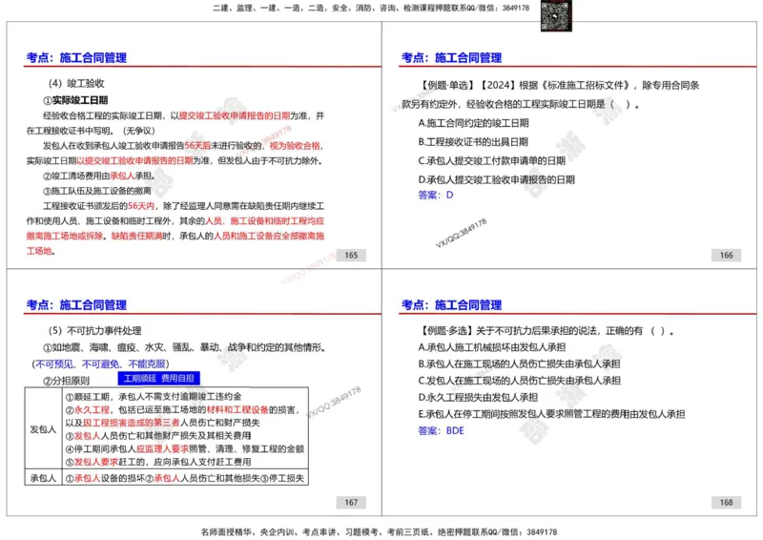763x540 pixels.
Task: Click the page number 166 badge
Action: 727,255
